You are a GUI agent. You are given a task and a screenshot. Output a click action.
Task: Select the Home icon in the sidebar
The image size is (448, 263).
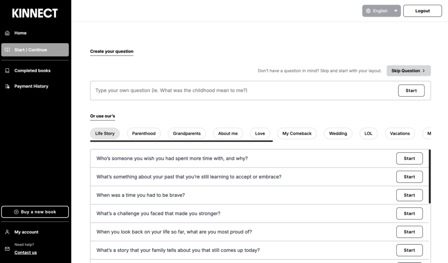pos(7,33)
